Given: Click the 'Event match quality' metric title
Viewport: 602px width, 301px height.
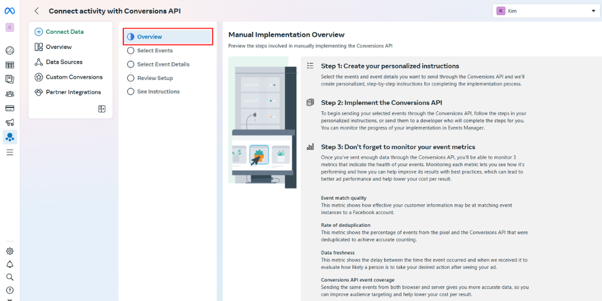Looking at the screenshot, I should 344,198.
